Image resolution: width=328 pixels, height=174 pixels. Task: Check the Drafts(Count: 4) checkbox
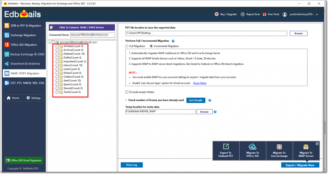coord(57,58)
